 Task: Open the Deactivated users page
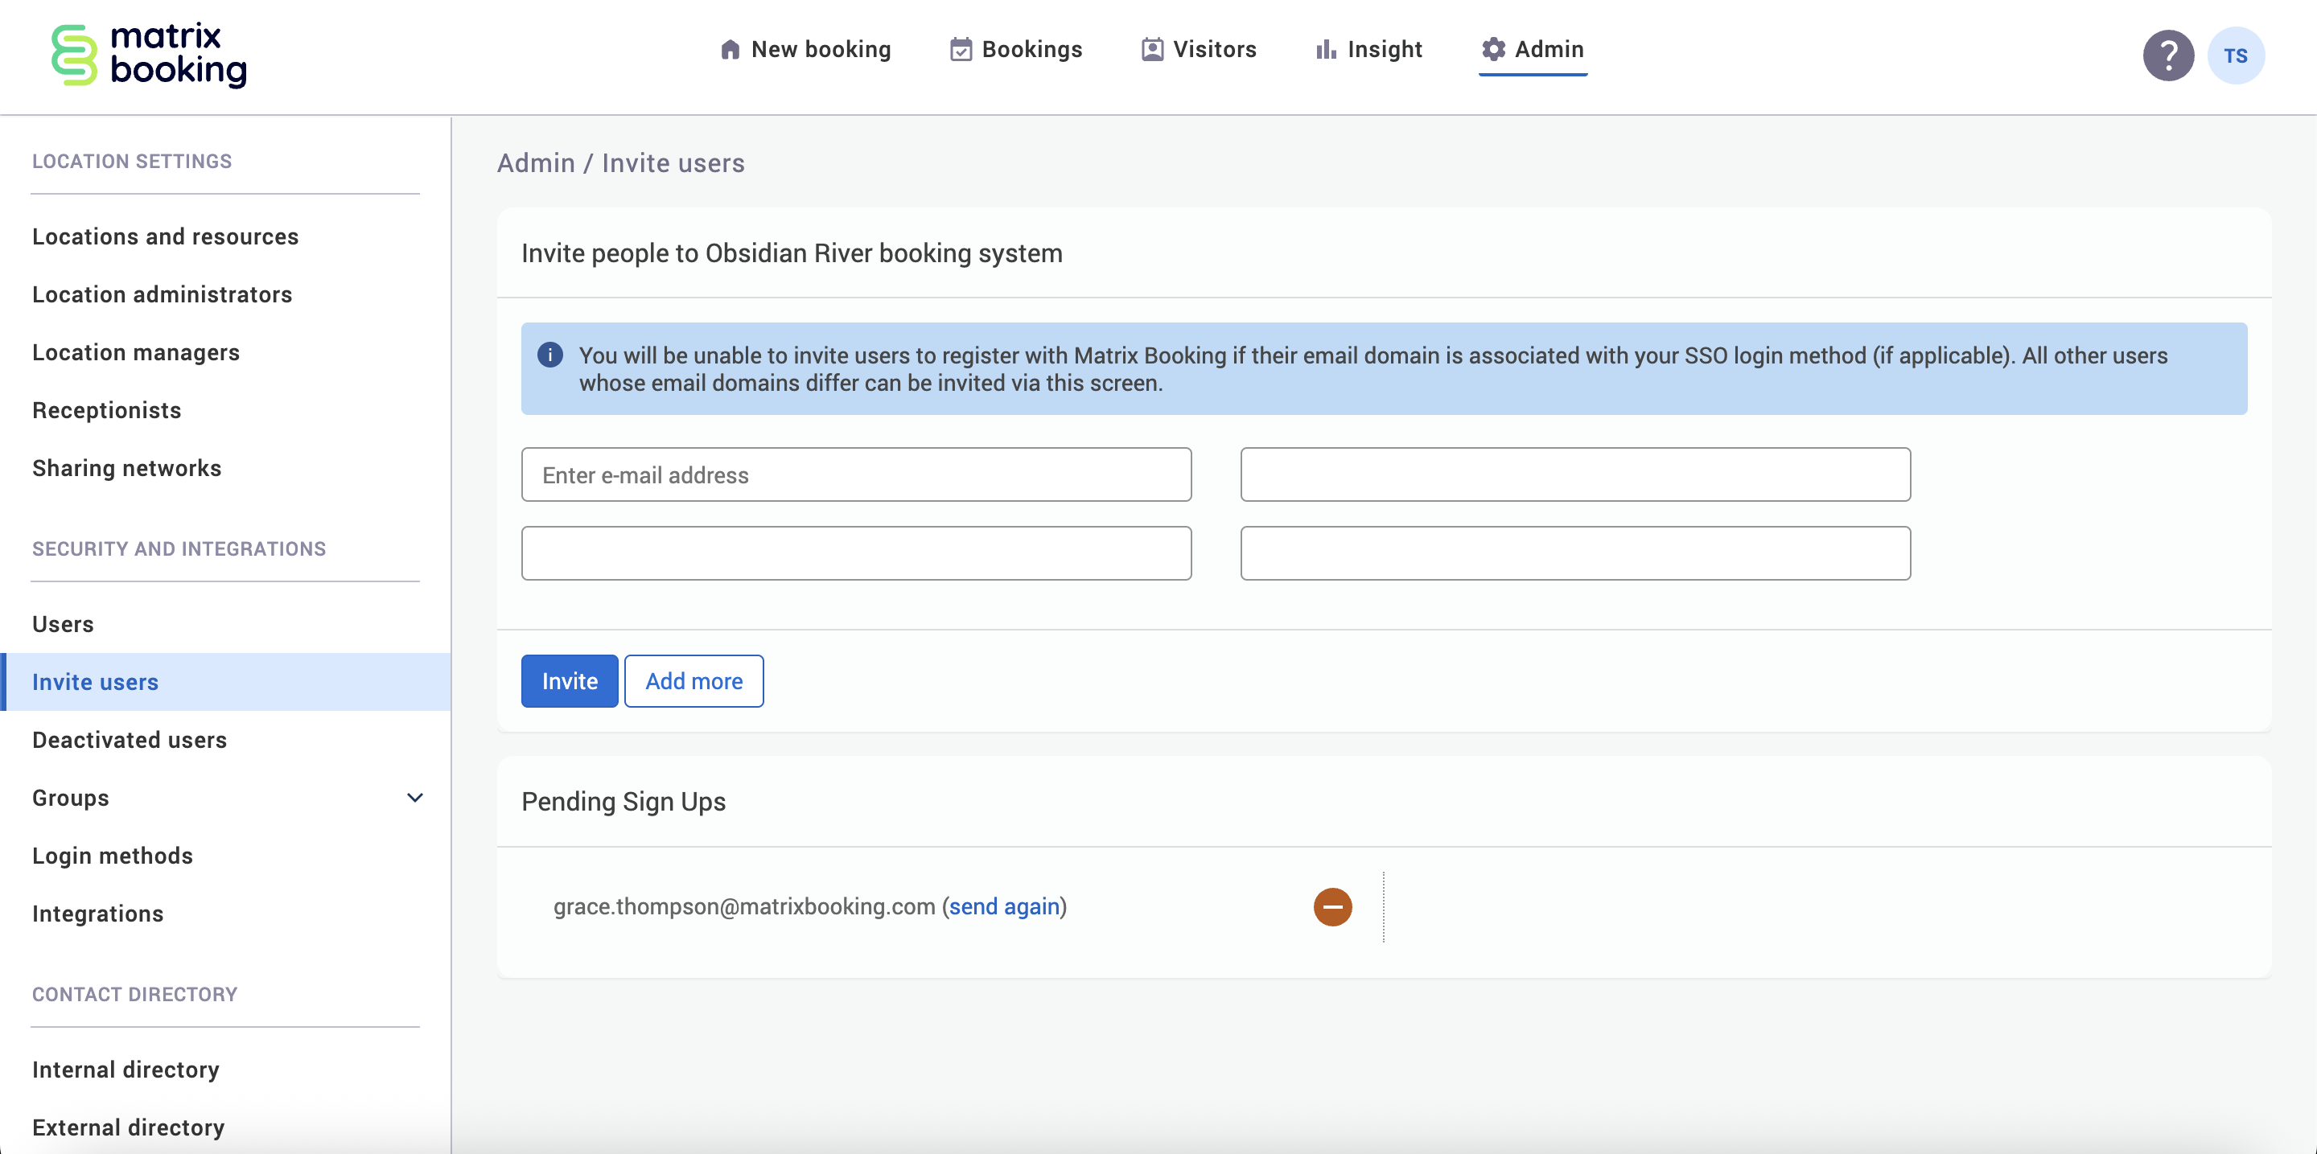129,740
